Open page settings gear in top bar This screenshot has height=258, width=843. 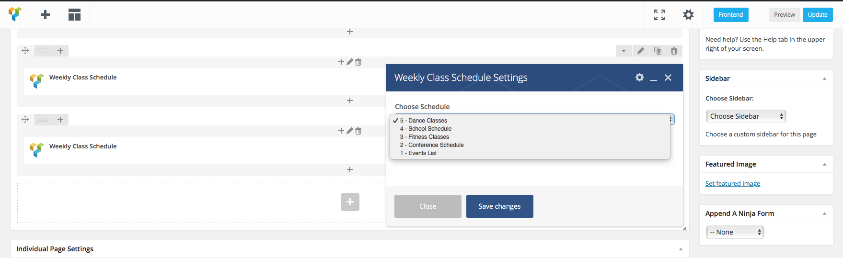pos(688,15)
